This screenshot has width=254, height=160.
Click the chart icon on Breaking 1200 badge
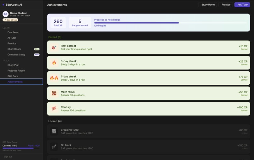[x=54, y=131]
